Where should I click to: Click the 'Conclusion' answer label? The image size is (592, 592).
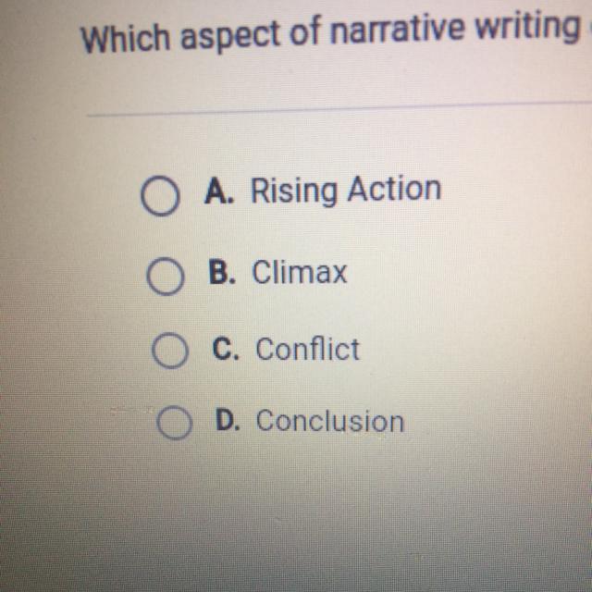click(329, 421)
